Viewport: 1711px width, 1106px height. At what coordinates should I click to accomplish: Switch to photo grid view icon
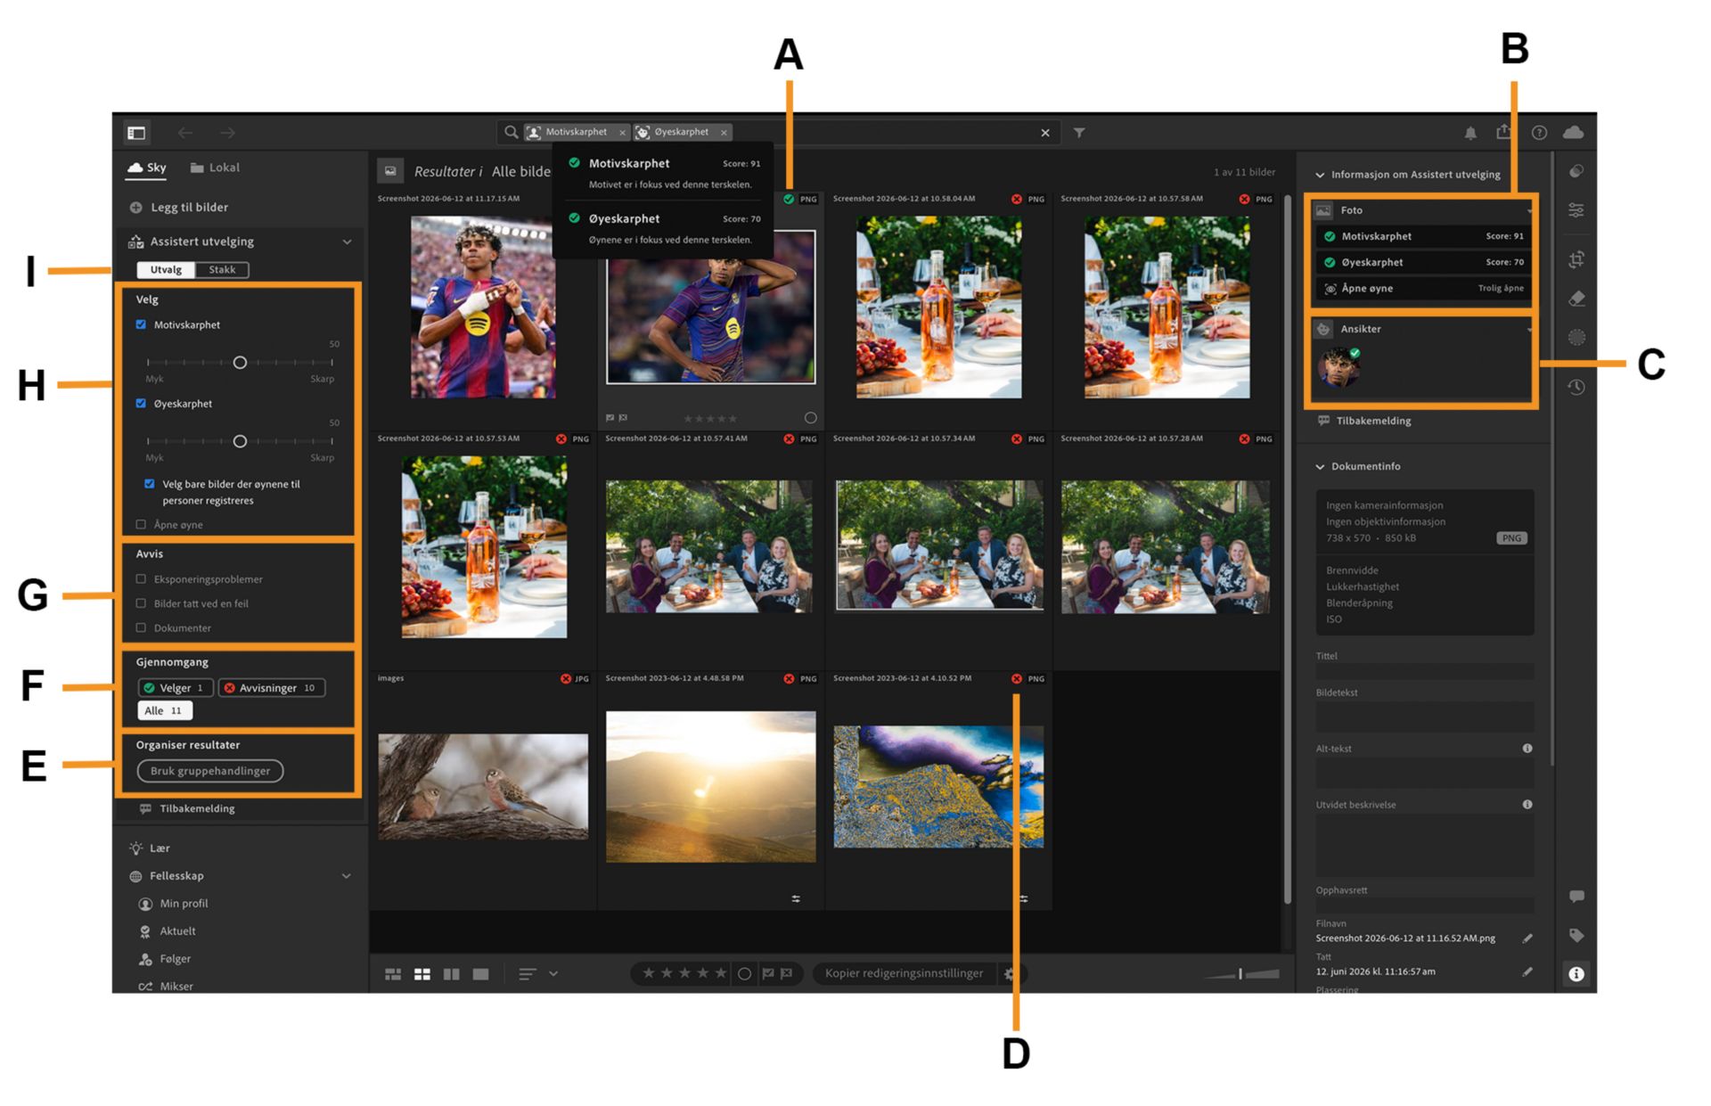tap(393, 974)
